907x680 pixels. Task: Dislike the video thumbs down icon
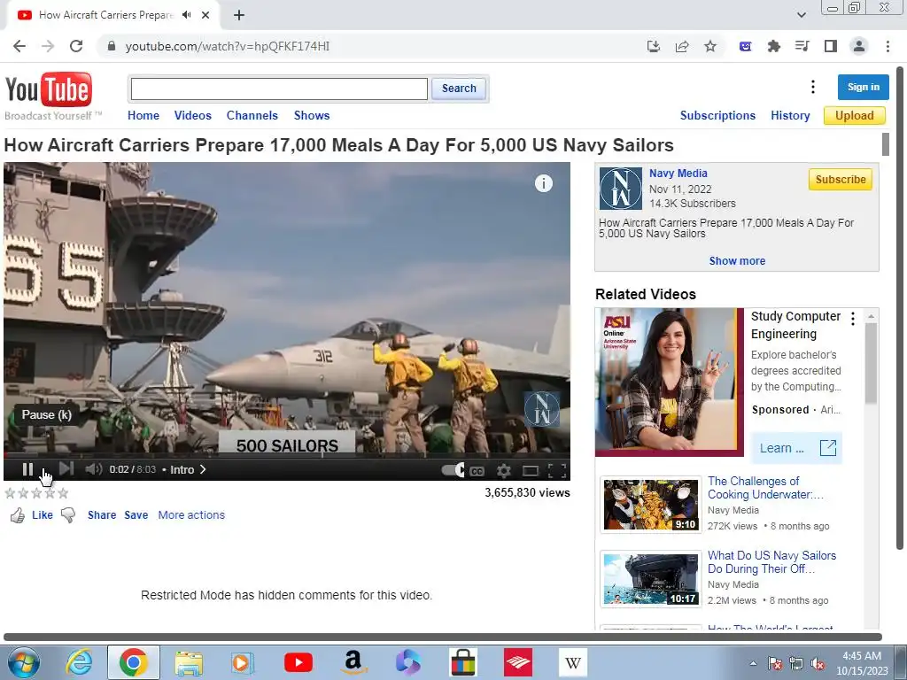(68, 515)
